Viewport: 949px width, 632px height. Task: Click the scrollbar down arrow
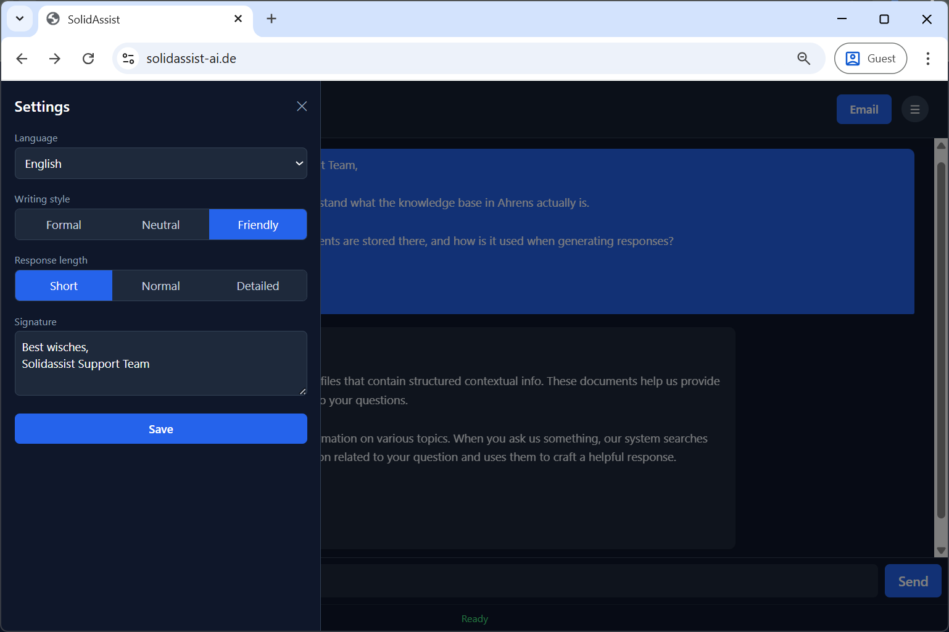(941, 551)
